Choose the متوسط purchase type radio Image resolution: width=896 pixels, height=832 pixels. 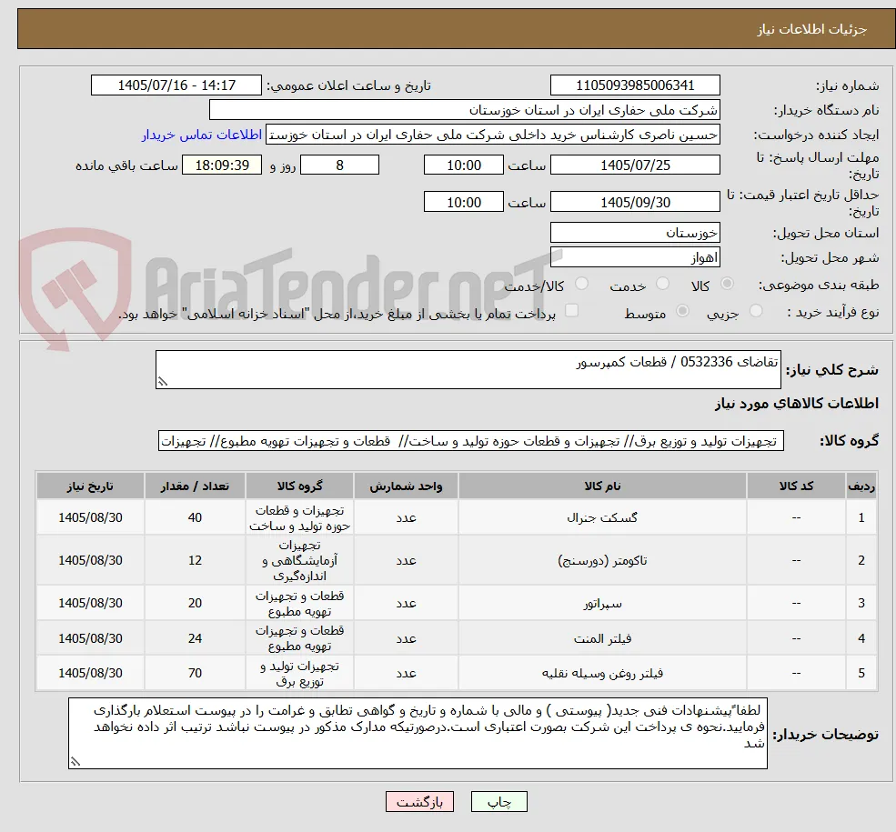[682, 311]
